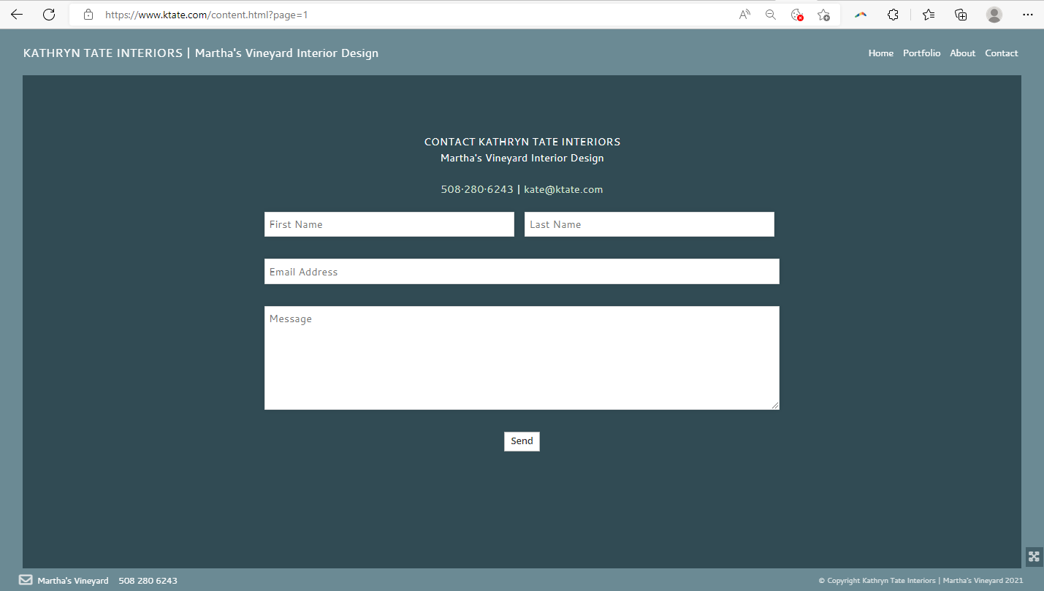Open the Favorites list icon

[x=929, y=15]
